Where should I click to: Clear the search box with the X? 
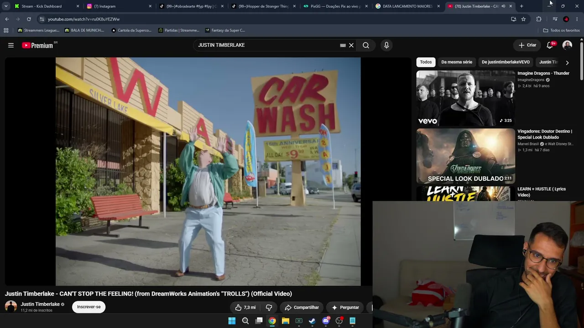coord(351,45)
